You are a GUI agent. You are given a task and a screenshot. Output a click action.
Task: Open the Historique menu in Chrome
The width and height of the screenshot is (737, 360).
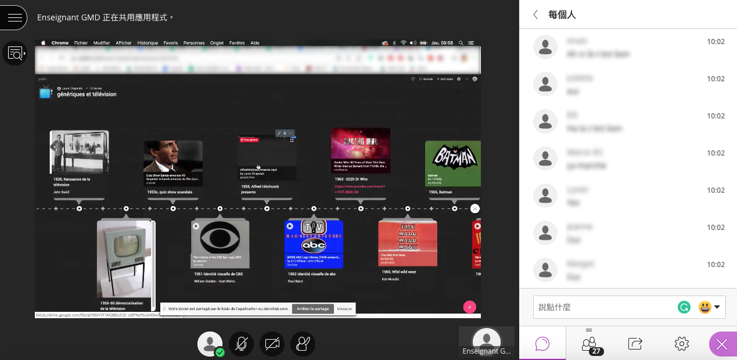[x=148, y=43]
